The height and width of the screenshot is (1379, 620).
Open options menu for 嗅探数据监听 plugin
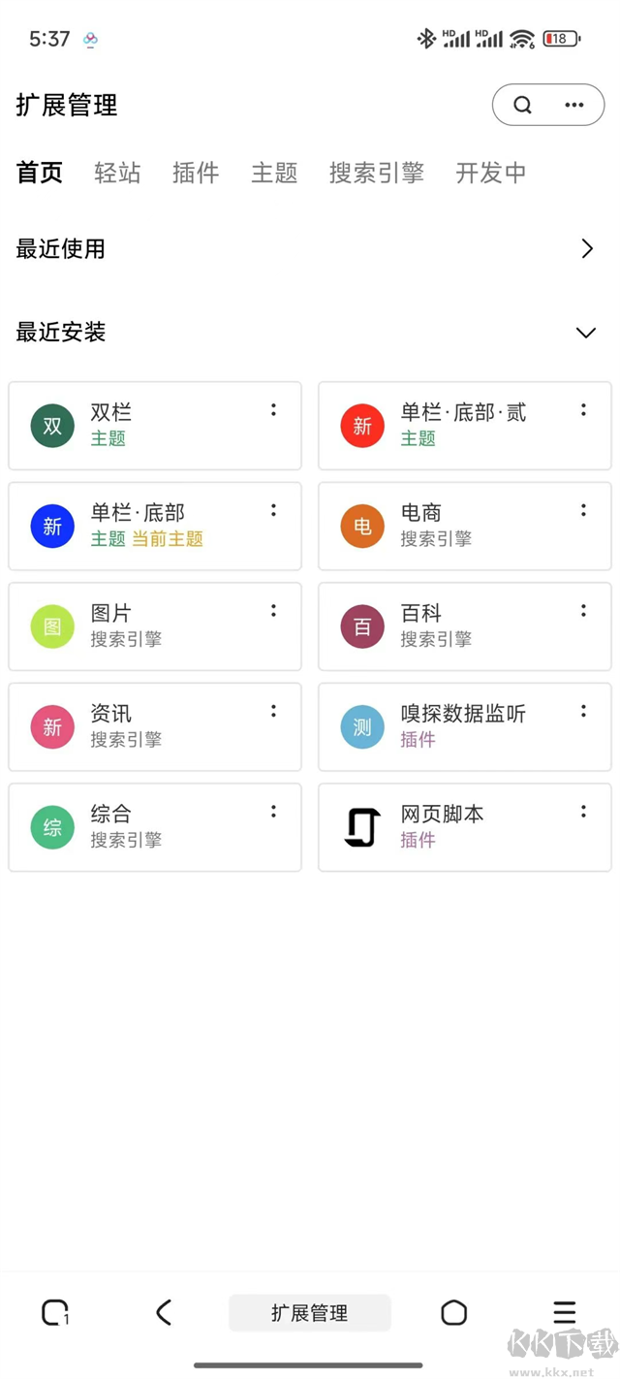click(583, 711)
